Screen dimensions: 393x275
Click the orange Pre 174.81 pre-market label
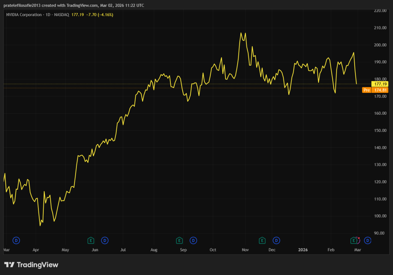coord(375,90)
